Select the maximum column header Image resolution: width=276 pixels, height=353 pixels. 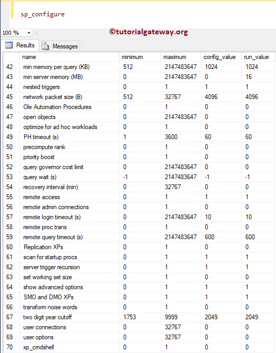coord(181,57)
